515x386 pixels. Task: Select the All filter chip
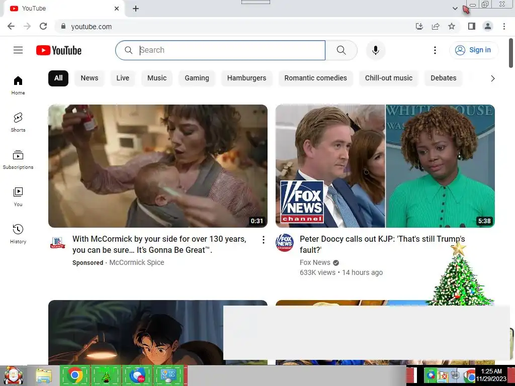point(58,78)
